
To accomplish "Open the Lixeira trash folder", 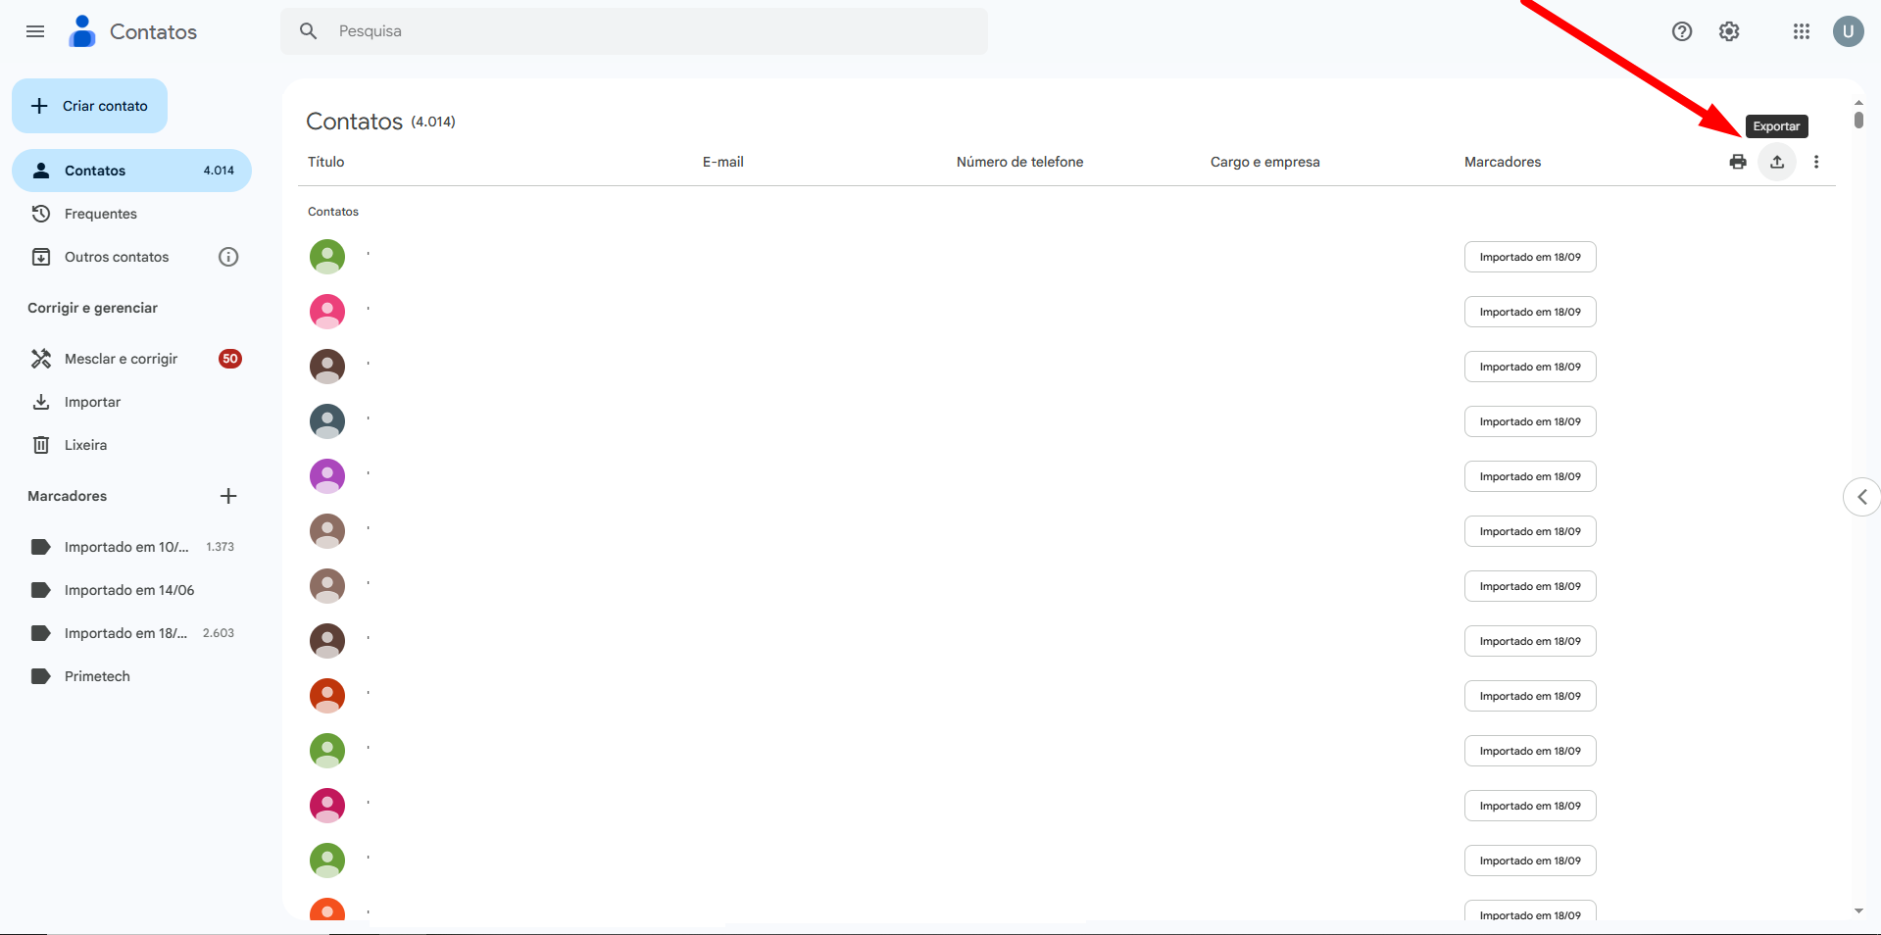I will 85,445.
